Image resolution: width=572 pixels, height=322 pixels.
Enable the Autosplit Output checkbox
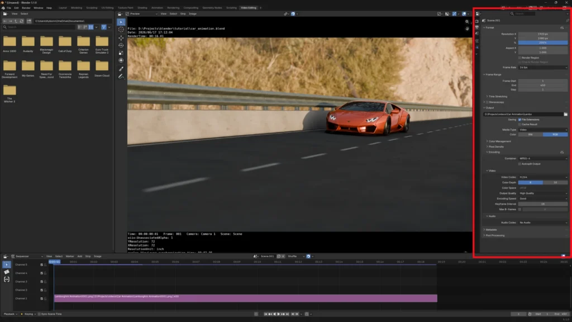tap(520, 164)
